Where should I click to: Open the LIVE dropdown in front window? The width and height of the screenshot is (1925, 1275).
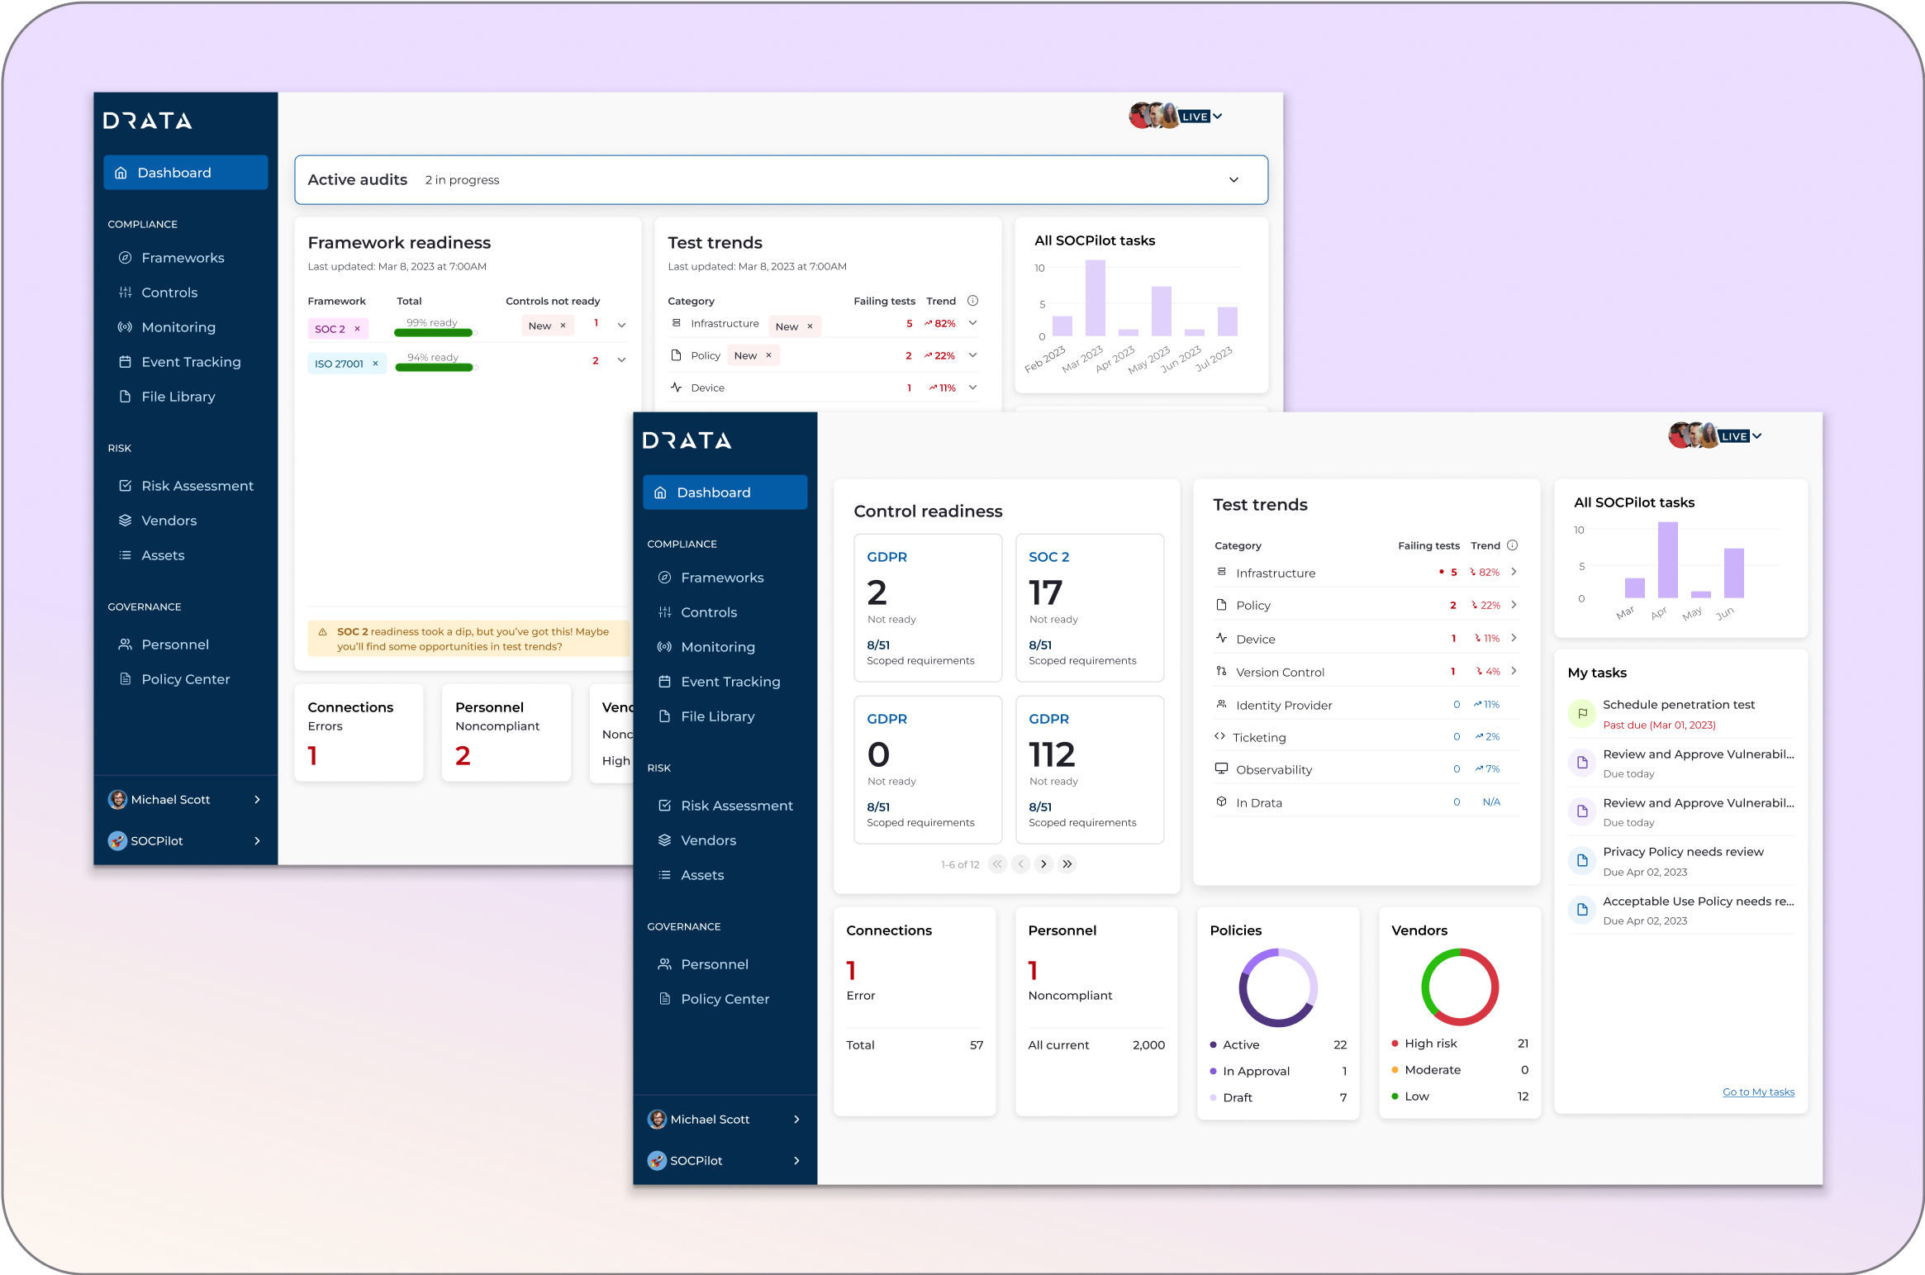tap(1757, 436)
